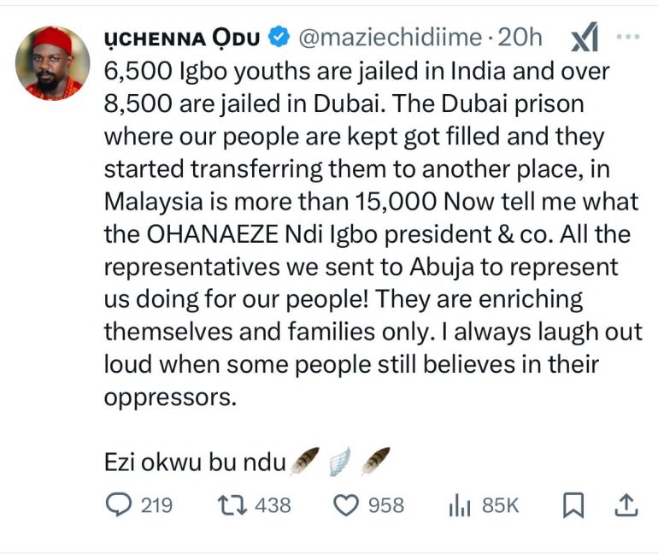Click the share upload arrow icon
The width and height of the screenshot is (658, 554).
(x=626, y=506)
